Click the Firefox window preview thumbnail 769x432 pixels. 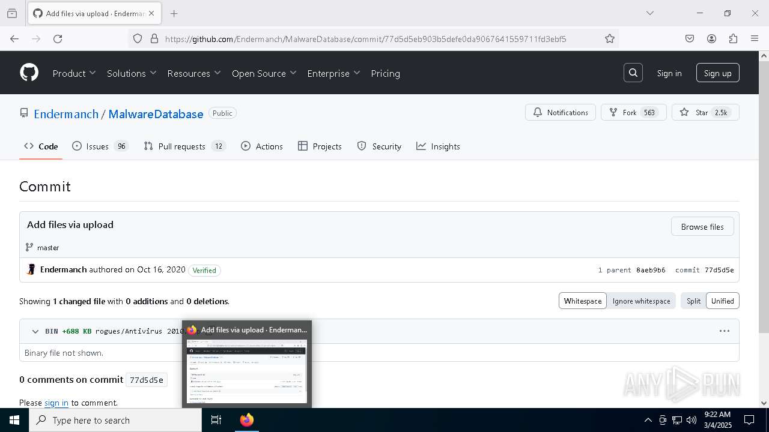[247, 372]
